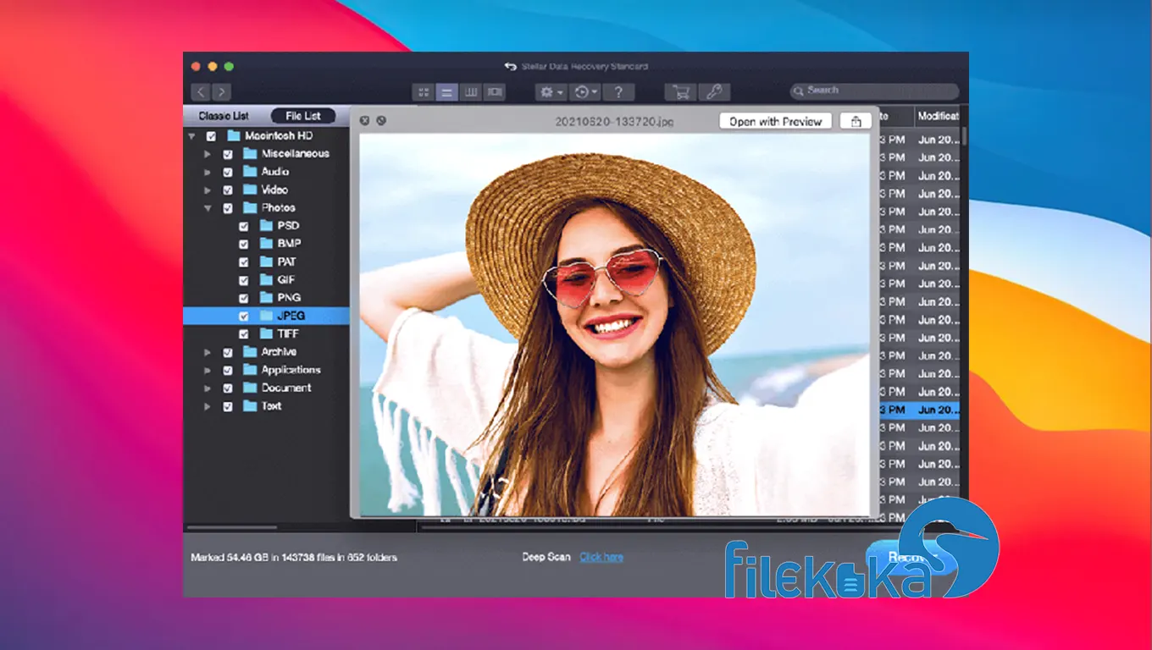Uncheck the JPEG checkbox
This screenshot has width=1152, height=650.
click(244, 316)
